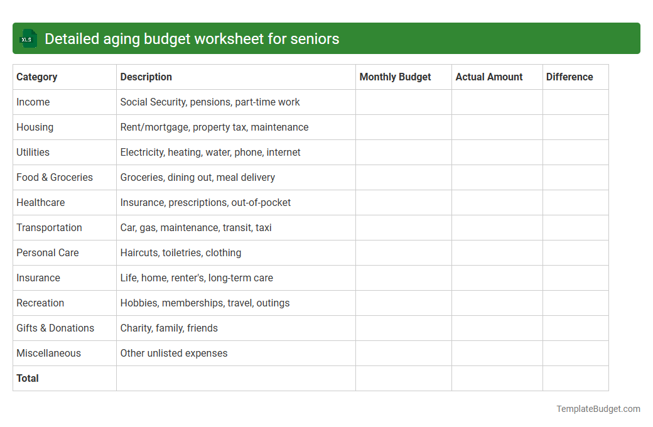Select the Monthly Budget column header
The height and width of the screenshot is (427, 653).
(x=395, y=77)
